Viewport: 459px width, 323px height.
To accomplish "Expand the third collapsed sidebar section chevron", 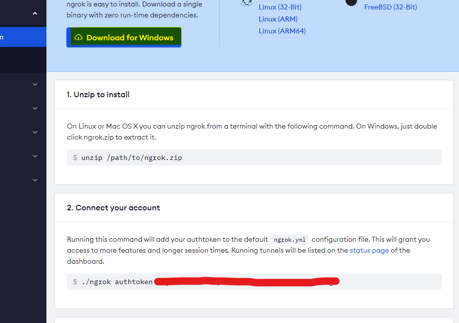I will pos(35,132).
